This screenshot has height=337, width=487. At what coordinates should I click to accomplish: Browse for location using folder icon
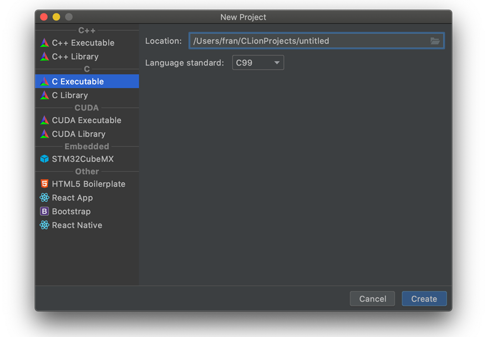[x=435, y=41]
